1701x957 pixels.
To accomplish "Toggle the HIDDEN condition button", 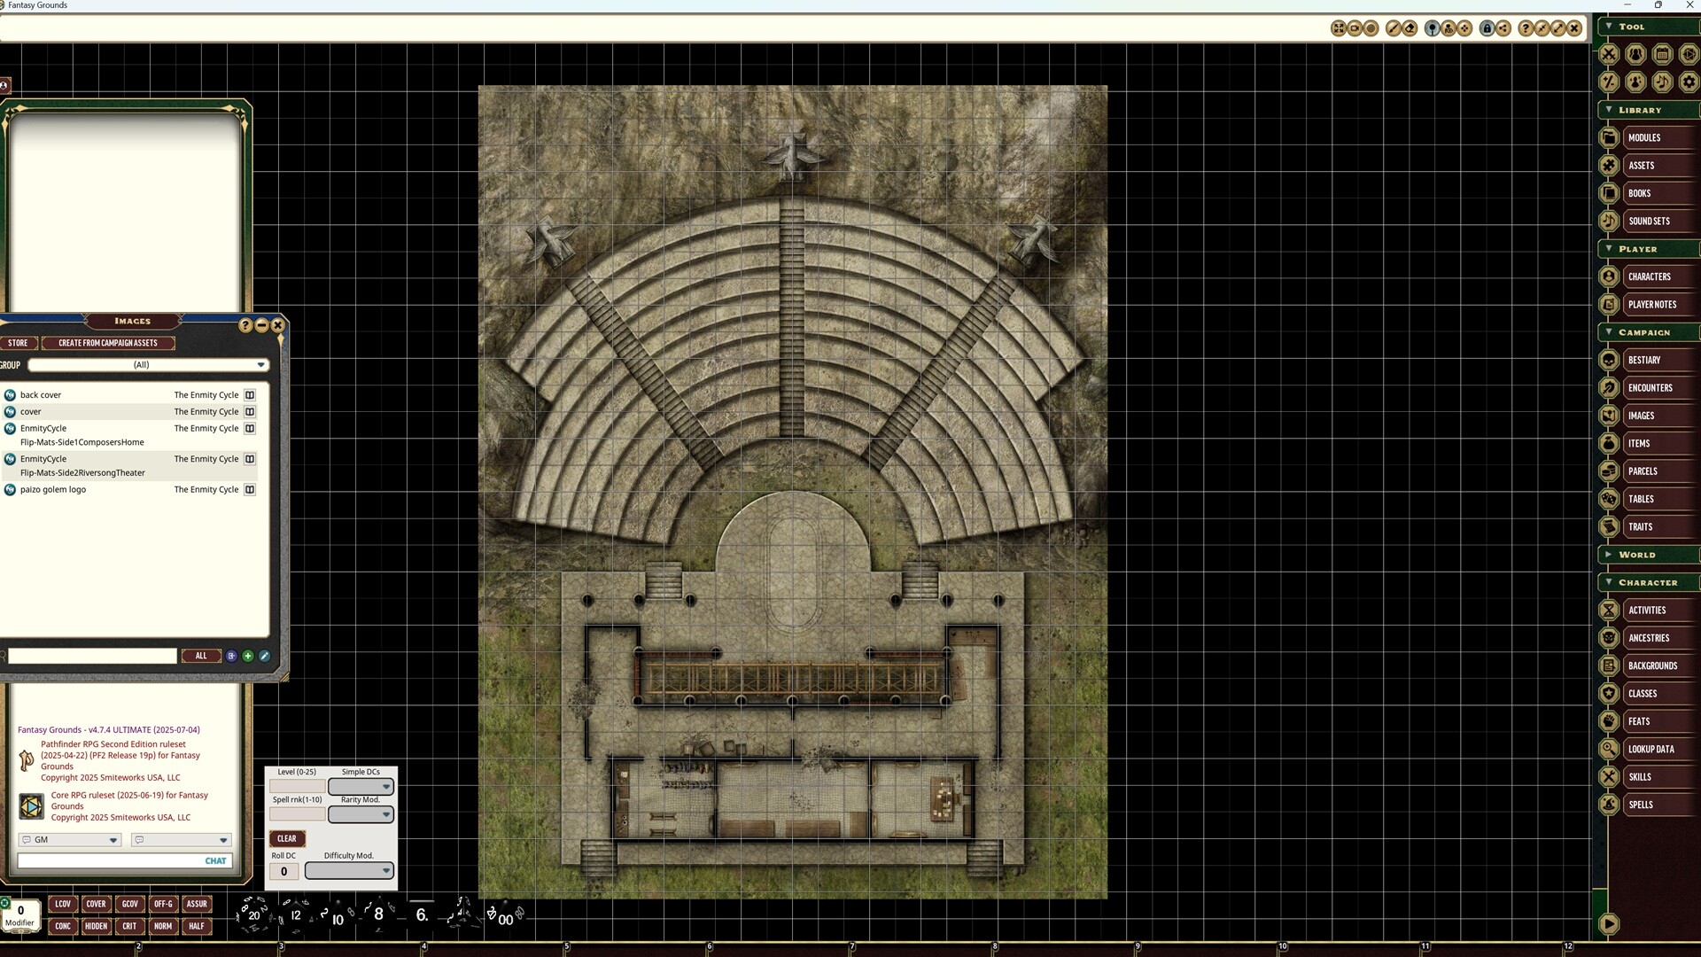I will coord(97,926).
